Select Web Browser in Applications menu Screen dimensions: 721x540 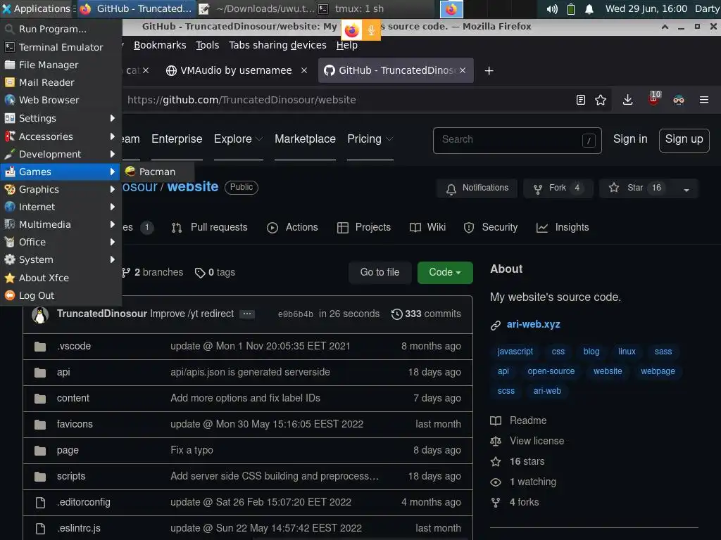point(61,100)
